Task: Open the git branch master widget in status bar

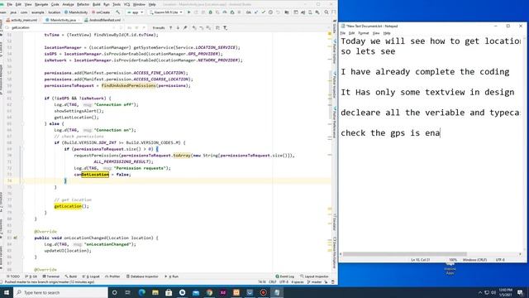Action: tap(315, 281)
